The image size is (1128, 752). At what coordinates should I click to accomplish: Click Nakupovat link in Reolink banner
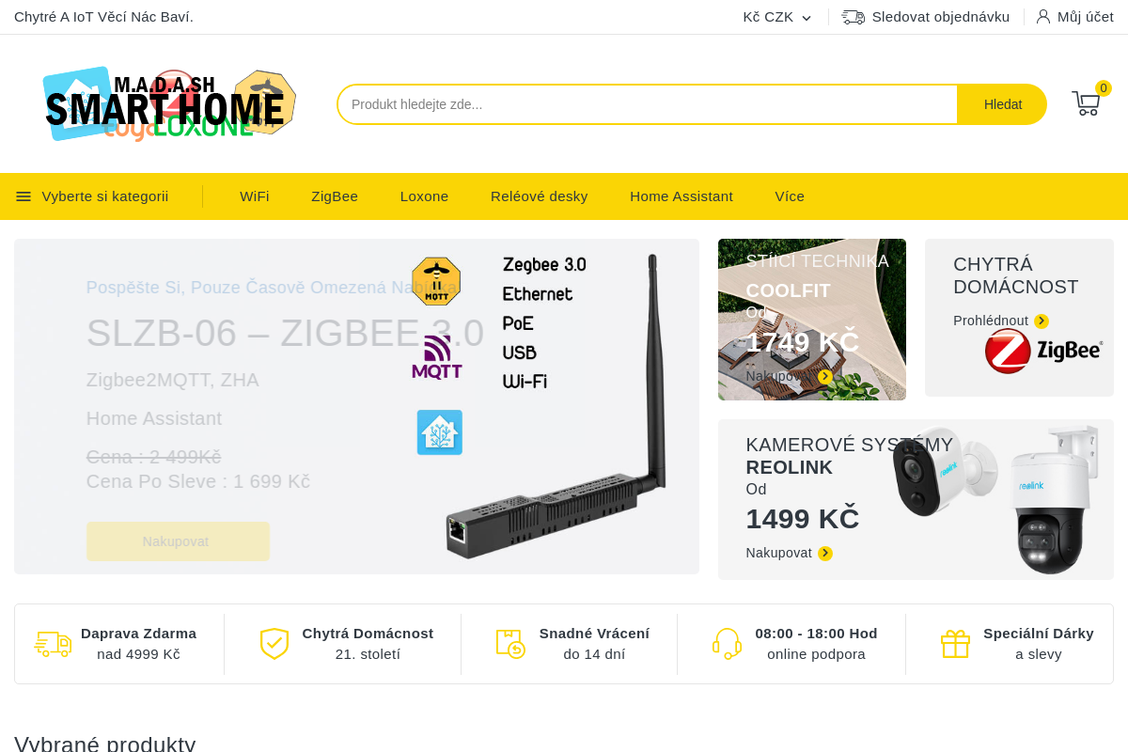pyautogui.click(x=779, y=553)
